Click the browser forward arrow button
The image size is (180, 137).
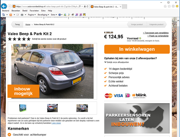10,6
